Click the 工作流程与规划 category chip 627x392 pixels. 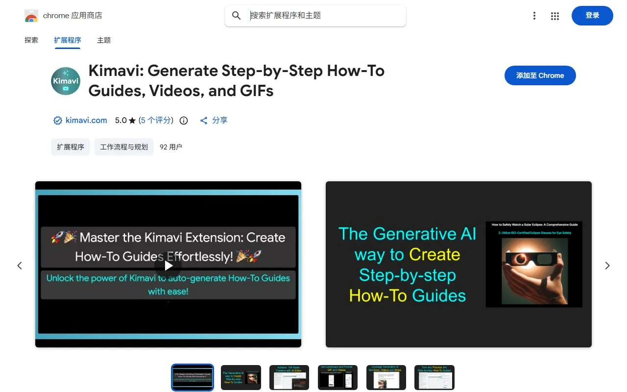[123, 147]
